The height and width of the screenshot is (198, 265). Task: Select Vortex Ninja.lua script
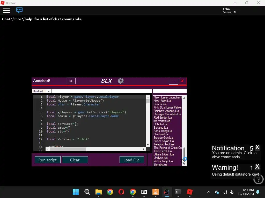(x=167, y=161)
